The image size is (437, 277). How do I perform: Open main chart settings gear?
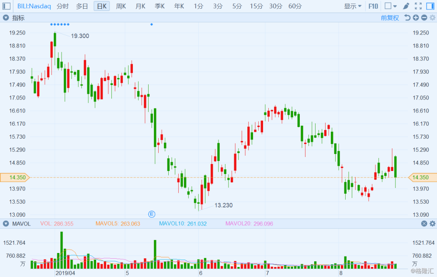click(432, 18)
